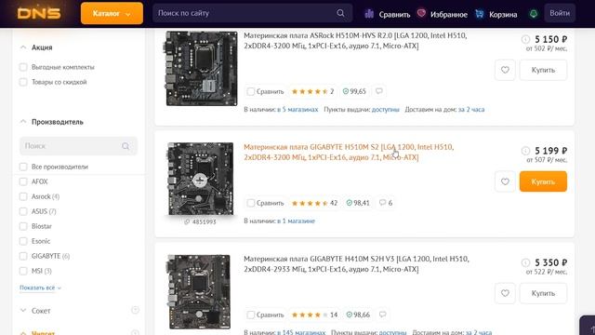The image size is (595, 335).
Task: Click the heart icon next to Избранное
Action: [x=421, y=13]
